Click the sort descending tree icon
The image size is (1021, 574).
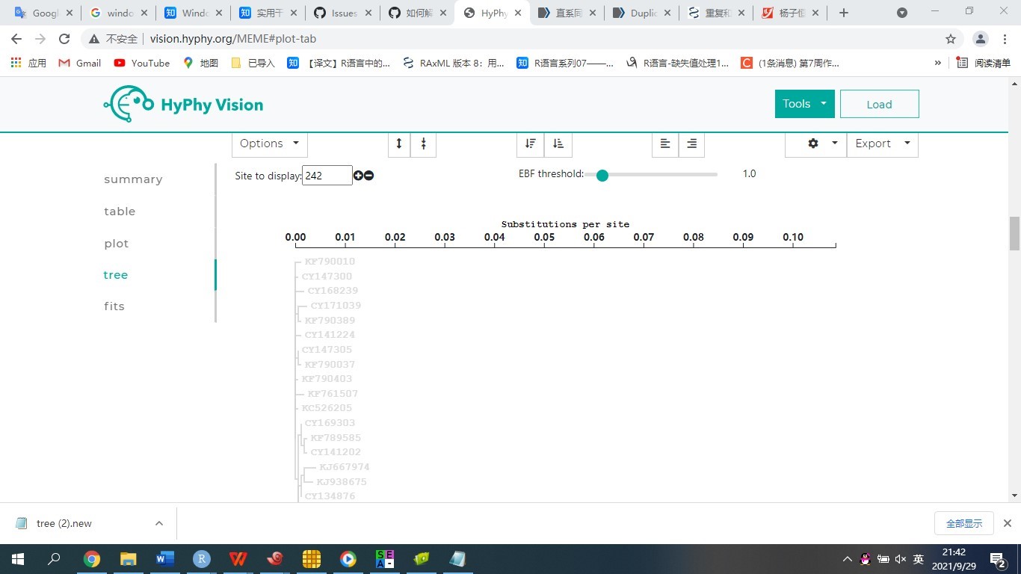click(529, 143)
